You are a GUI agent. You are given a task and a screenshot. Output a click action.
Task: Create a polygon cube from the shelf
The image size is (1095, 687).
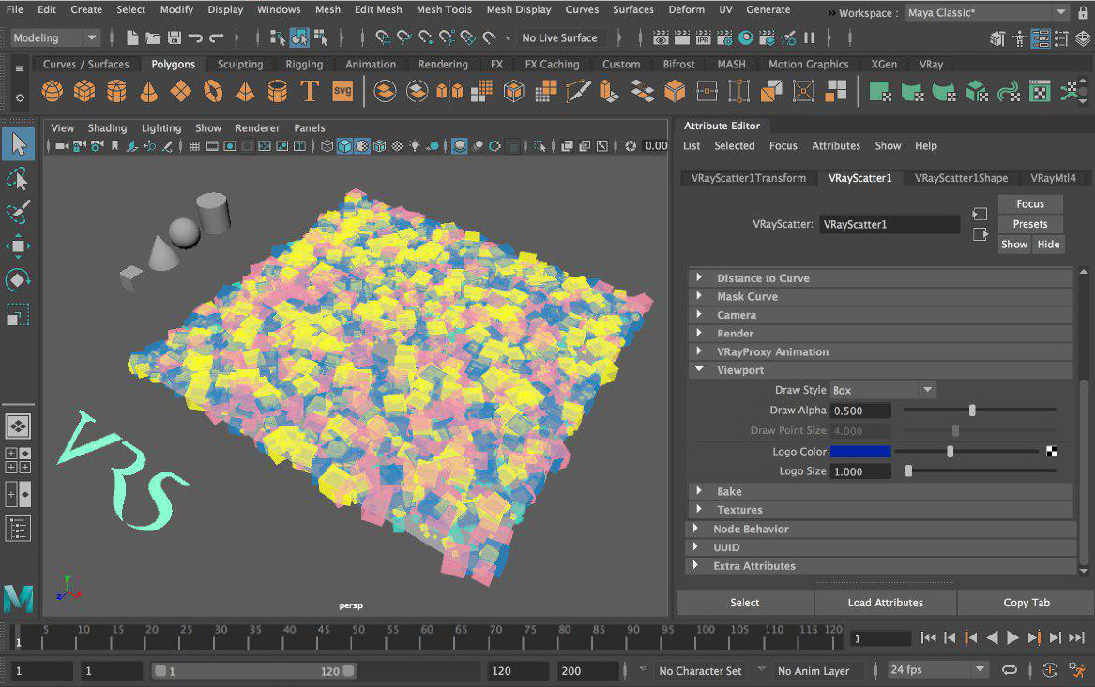(84, 91)
